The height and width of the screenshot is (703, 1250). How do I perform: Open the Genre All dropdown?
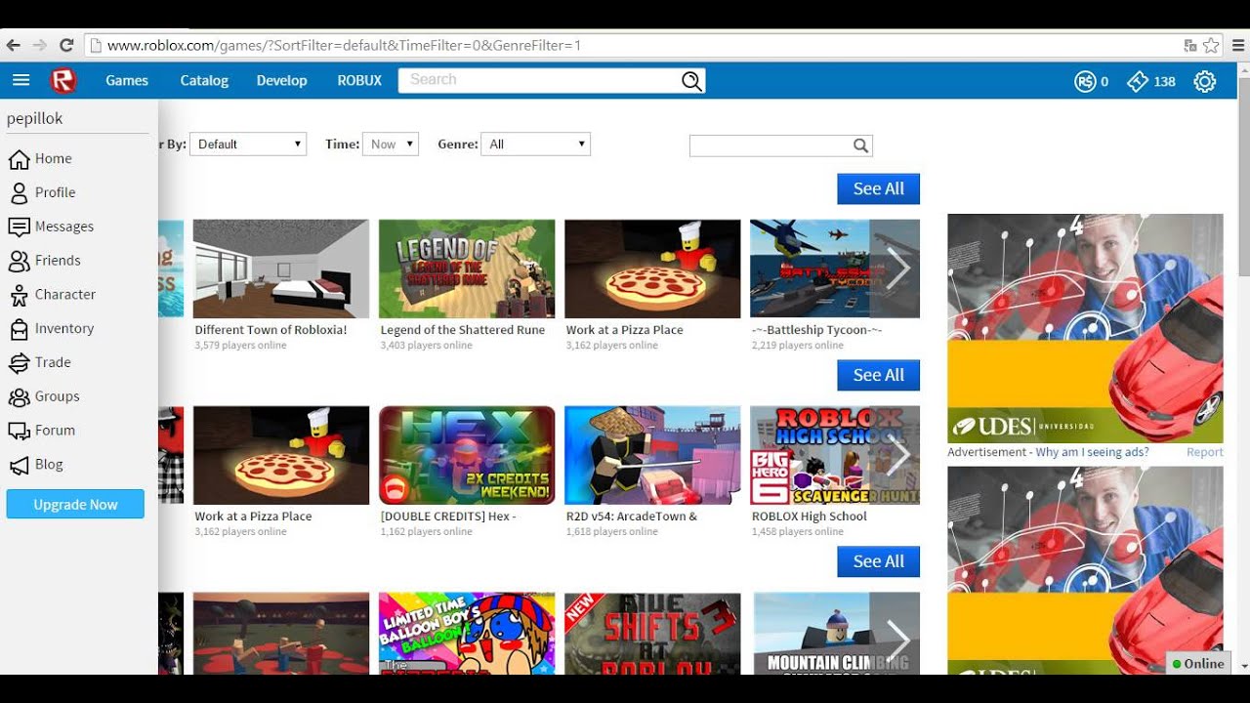536,145
